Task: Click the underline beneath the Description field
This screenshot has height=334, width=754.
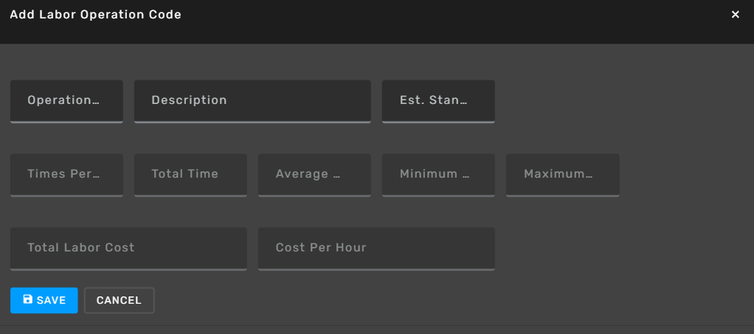Action: coord(252,122)
